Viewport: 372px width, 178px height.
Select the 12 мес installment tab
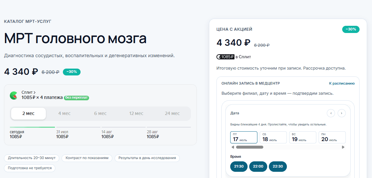pyautogui.click(x=136, y=114)
